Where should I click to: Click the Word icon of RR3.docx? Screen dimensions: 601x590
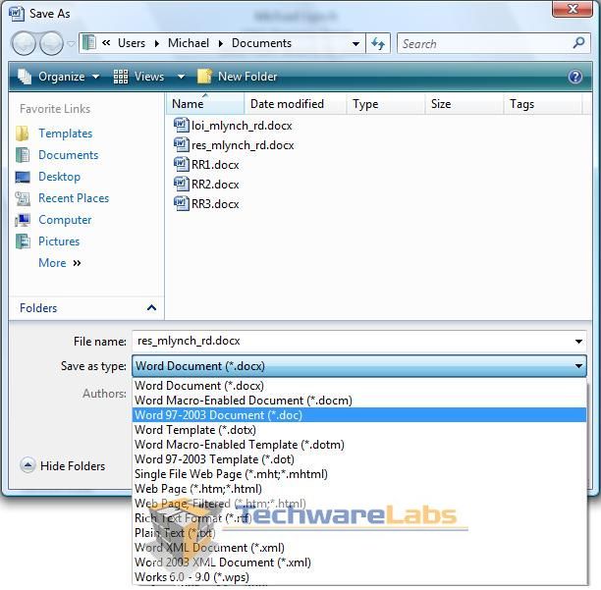pyautogui.click(x=181, y=203)
